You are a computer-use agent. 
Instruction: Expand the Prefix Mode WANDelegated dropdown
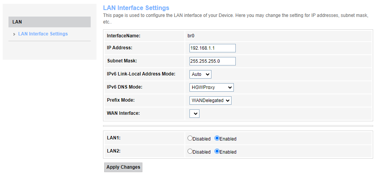pos(210,101)
